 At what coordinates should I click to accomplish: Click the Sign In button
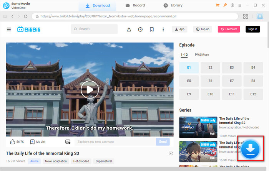[253, 29]
